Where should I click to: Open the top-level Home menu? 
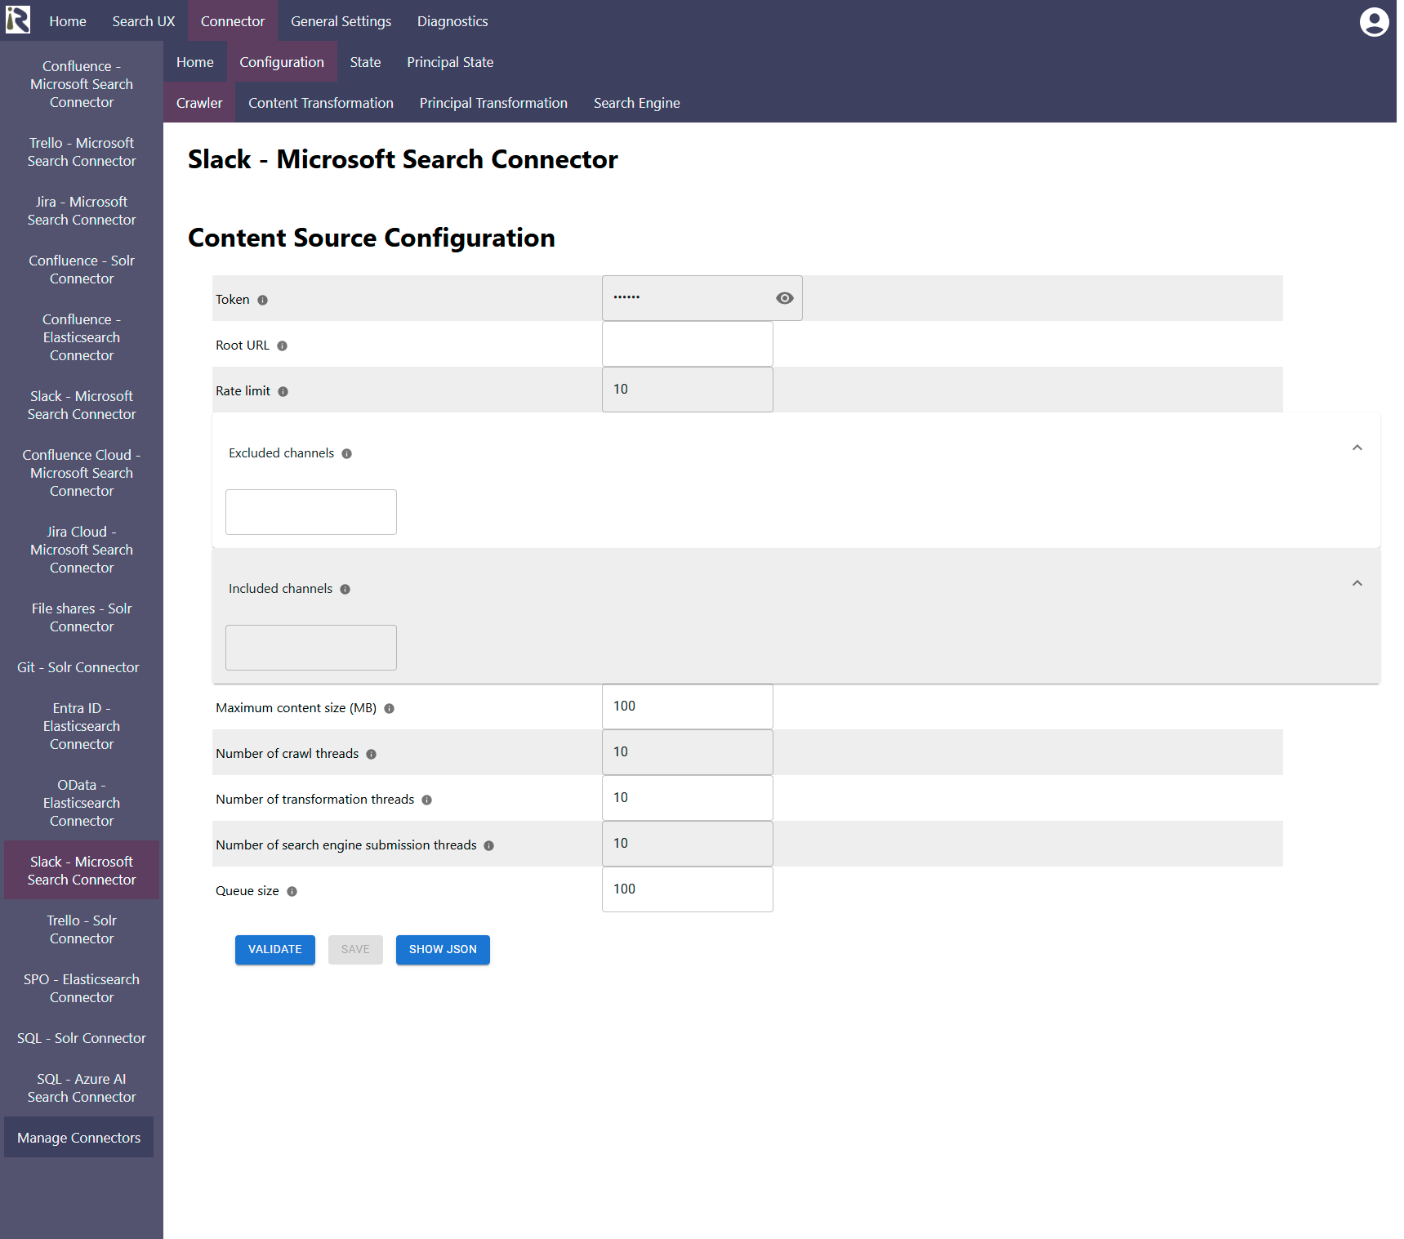click(68, 21)
